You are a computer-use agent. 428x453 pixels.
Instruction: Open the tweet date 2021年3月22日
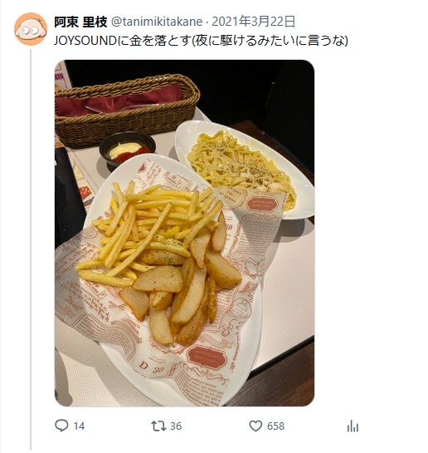click(254, 22)
